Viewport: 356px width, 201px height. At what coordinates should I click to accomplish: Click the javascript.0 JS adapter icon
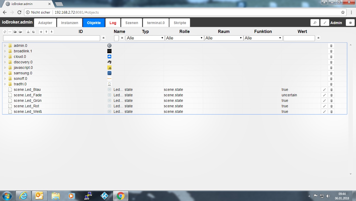pyautogui.click(x=109, y=68)
